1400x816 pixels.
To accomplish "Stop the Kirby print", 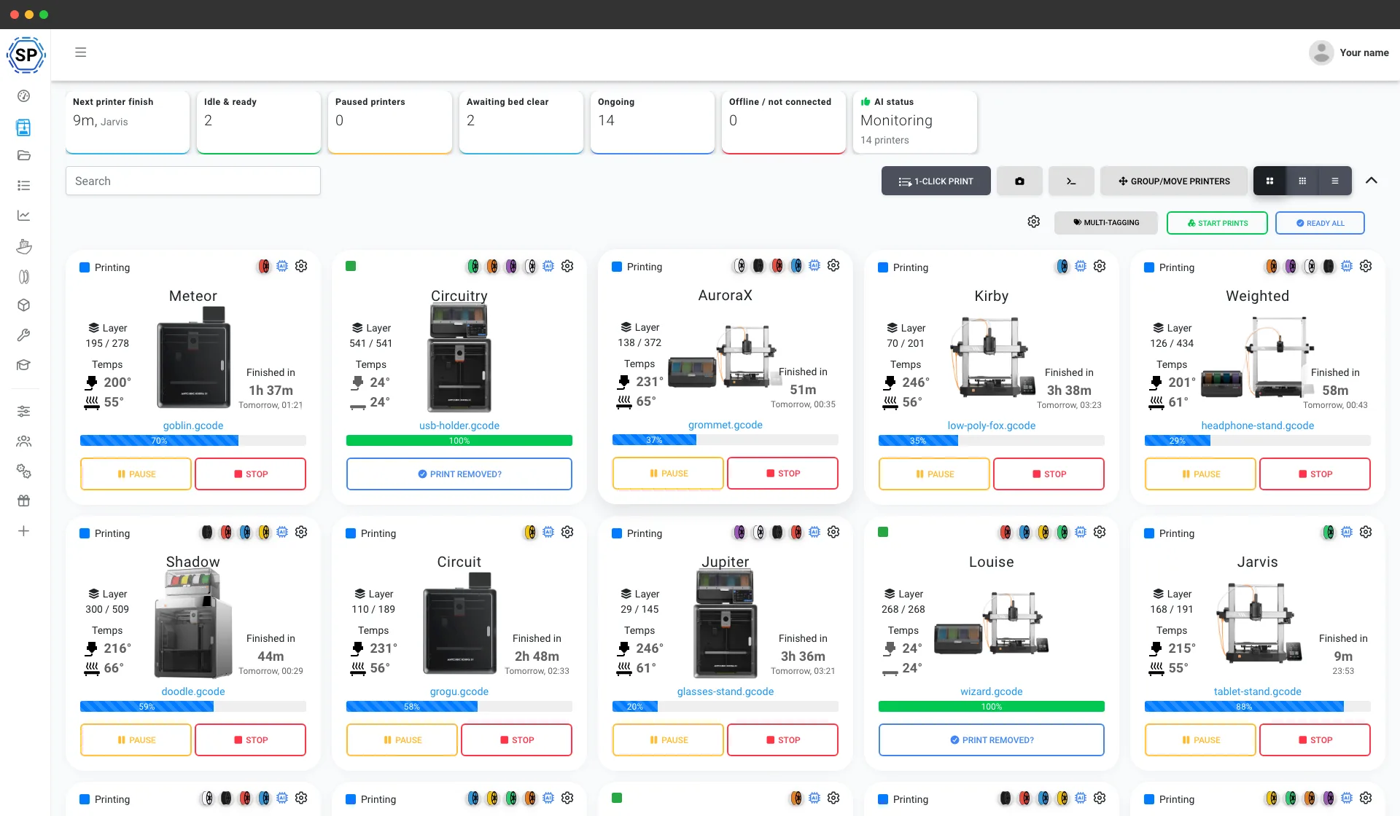I will (x=1049, y=474).
